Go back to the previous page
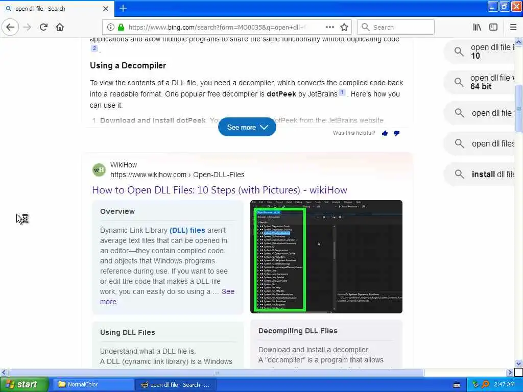The width and height of the screenshot is (523, 392). 10,27
